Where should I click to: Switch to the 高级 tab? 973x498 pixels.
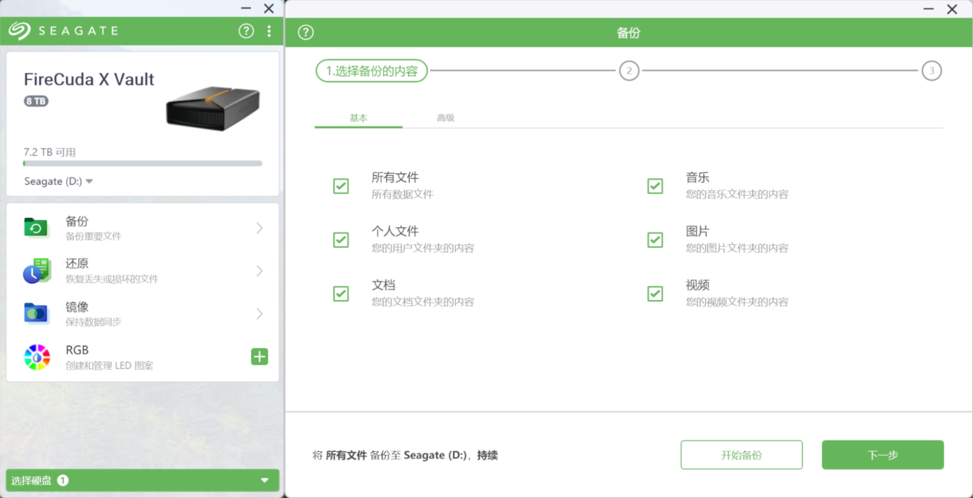tap(446, 117)
